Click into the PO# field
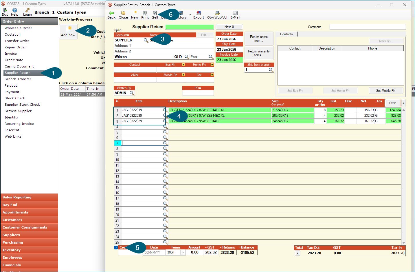Screen dimensions: 415x272 click(x=198, y=93)
